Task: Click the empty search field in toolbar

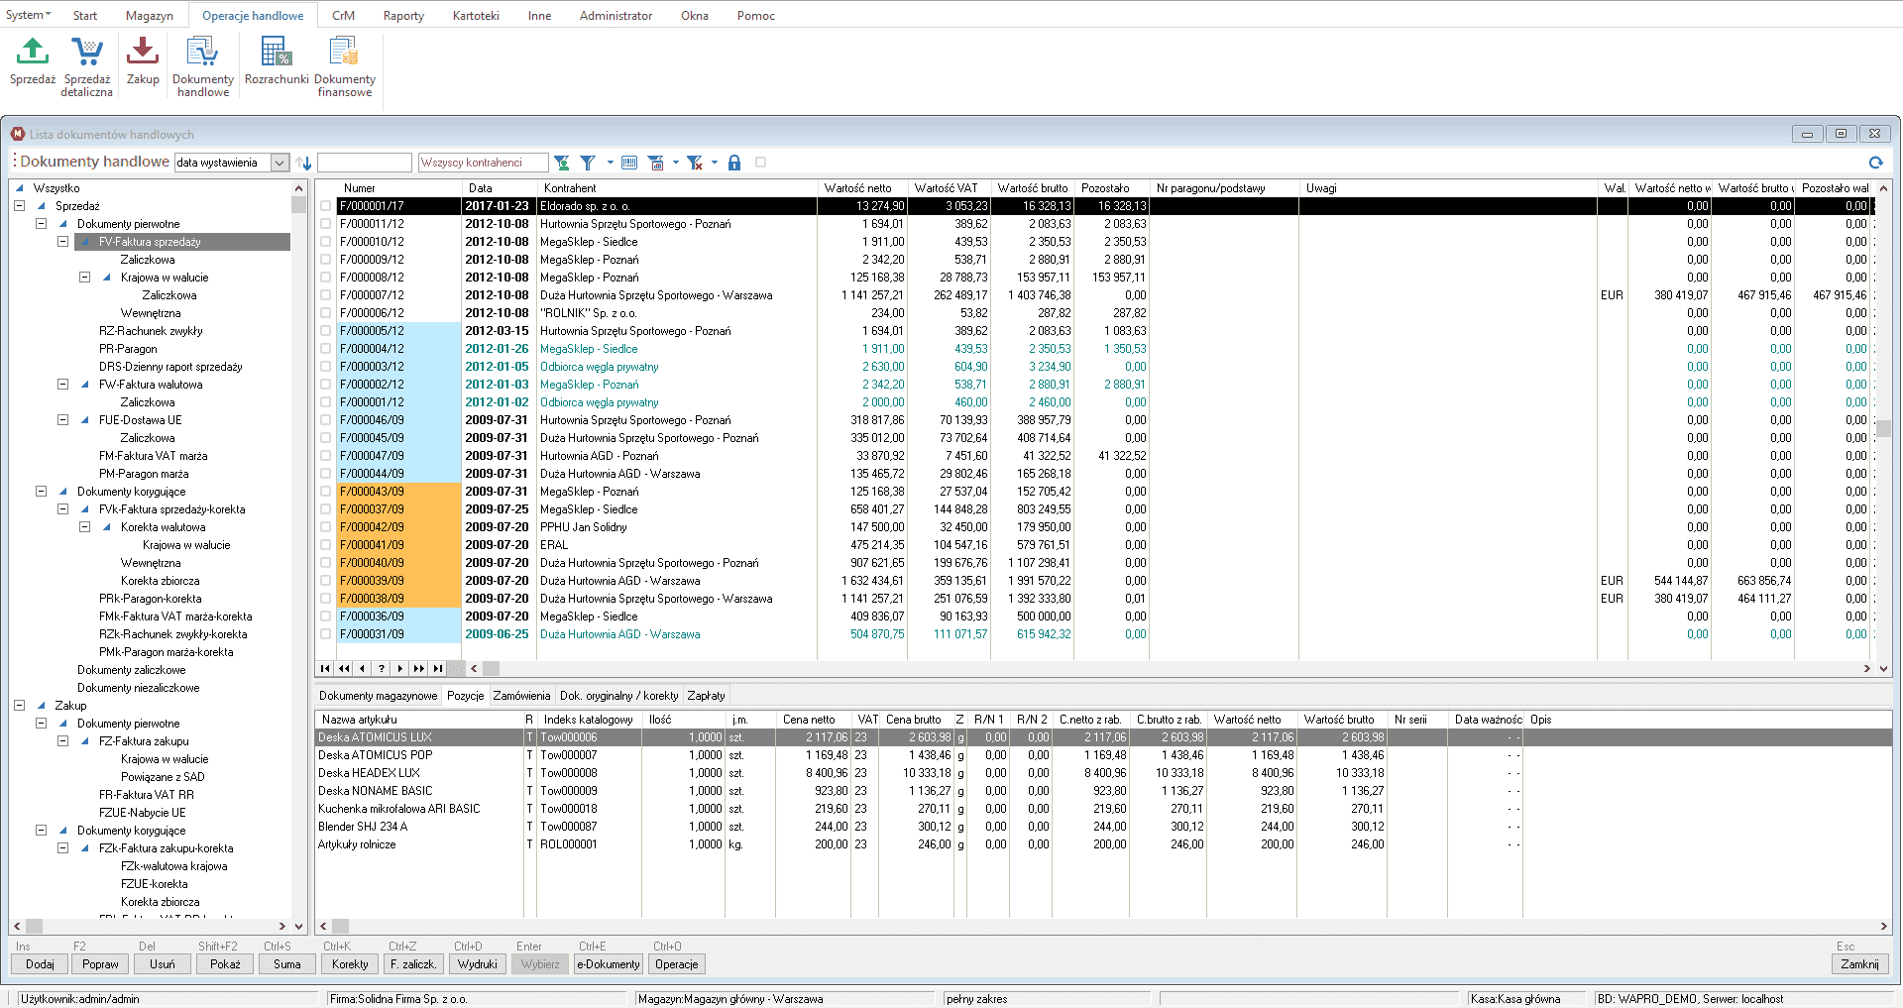Action: (x=364, y=163)
